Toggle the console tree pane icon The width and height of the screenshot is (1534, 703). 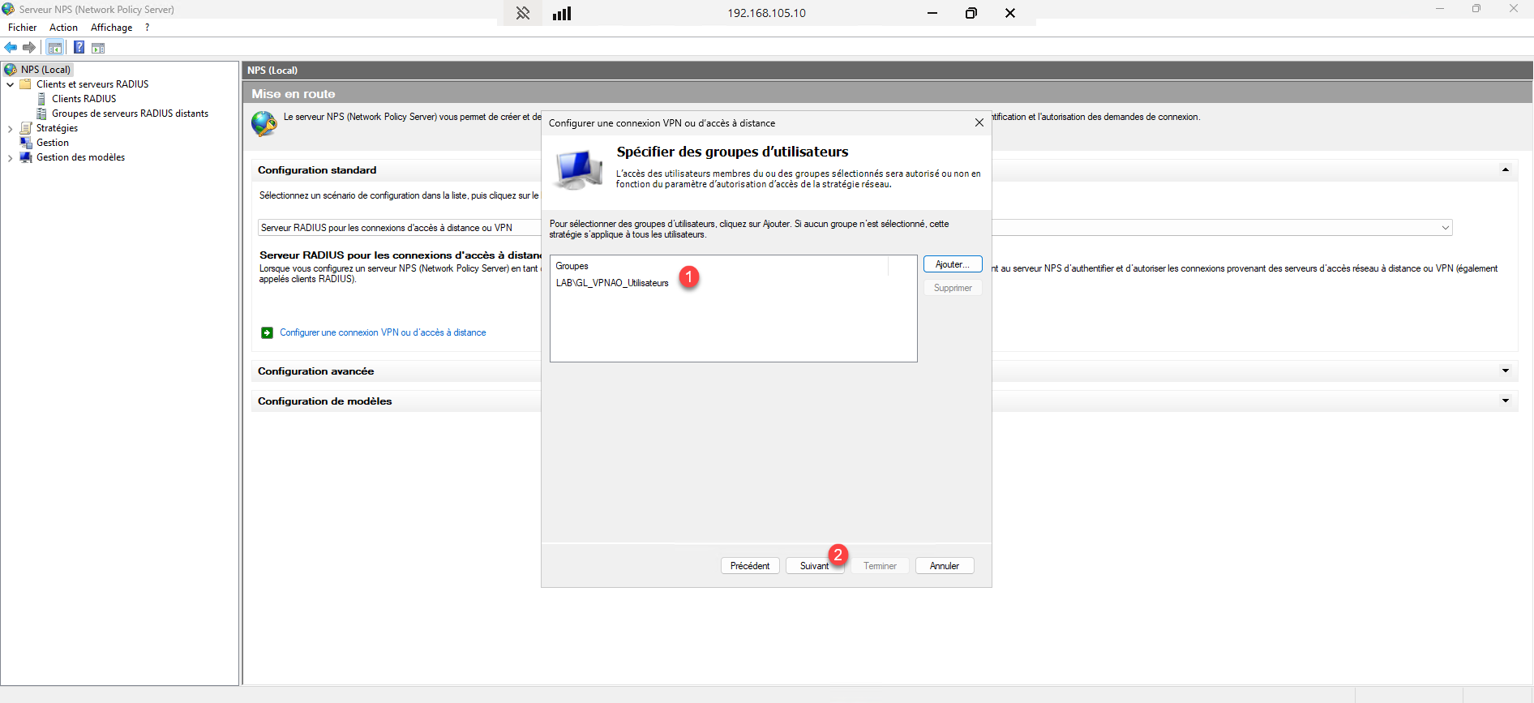55,48
